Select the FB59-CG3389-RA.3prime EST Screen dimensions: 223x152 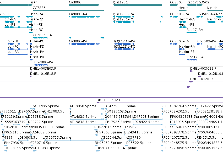point(98,151)
